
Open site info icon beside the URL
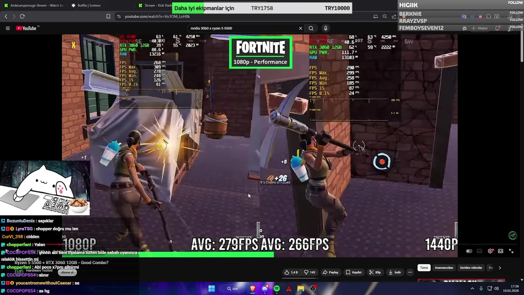pyautogui.click(x=119, y=16)
